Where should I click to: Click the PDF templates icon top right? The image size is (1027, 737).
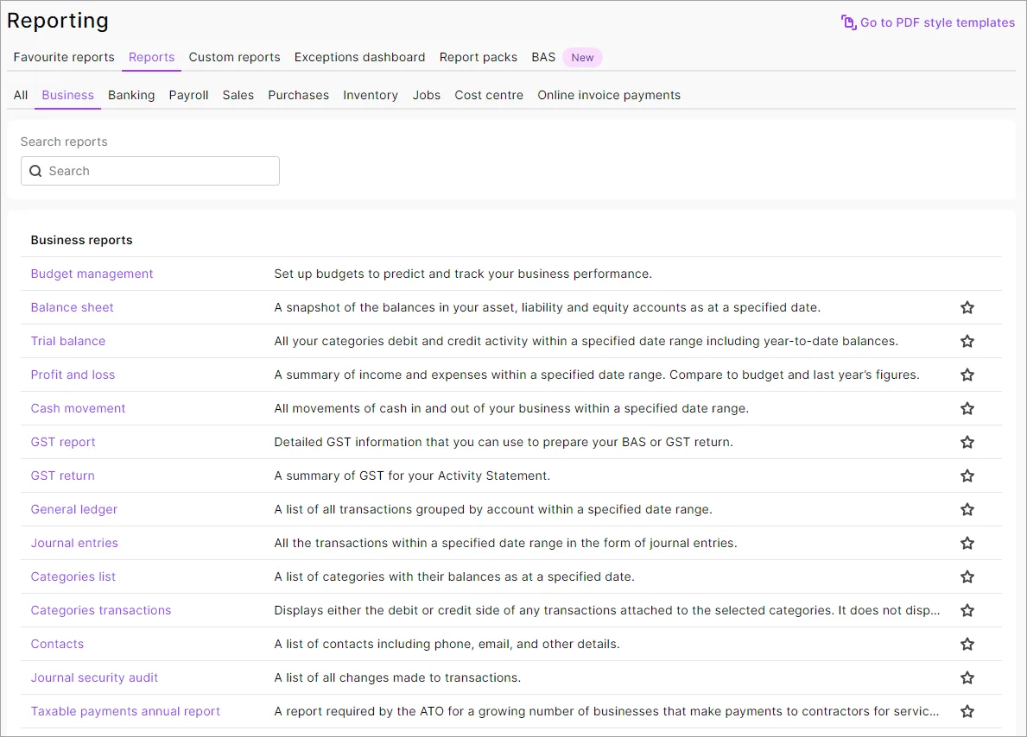coord(846,22)
